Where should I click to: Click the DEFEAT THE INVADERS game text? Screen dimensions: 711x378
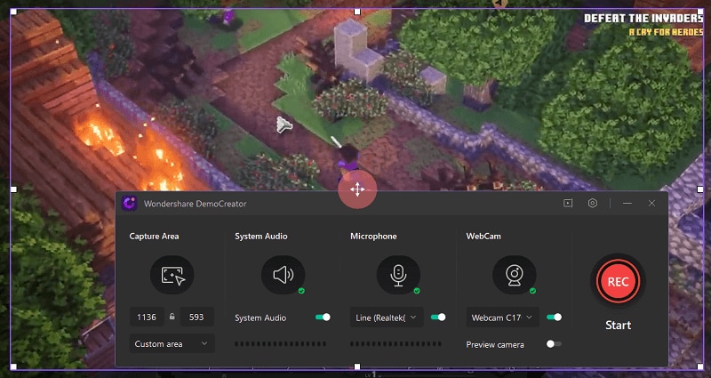pyautogui.click(x=643, y=19)
